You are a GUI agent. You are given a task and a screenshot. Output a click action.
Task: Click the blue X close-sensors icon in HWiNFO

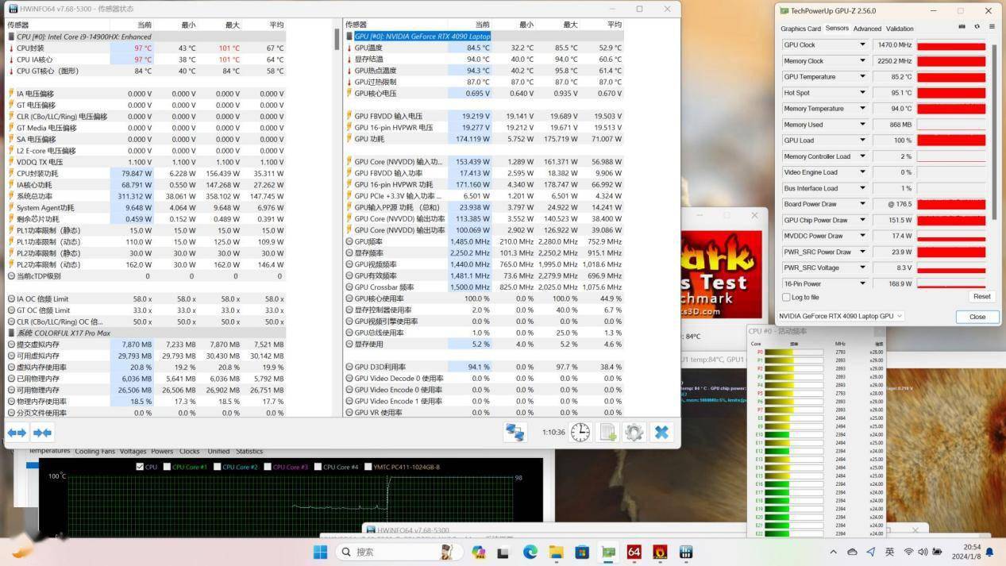[661, 432]
